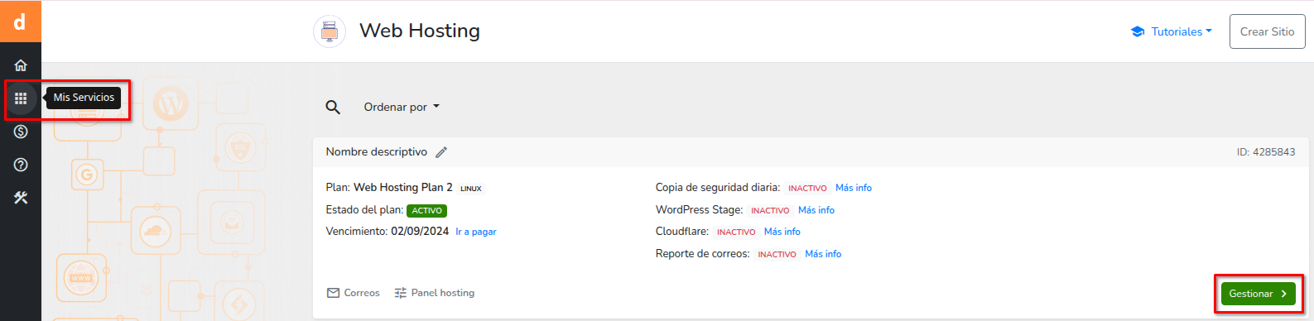Click the 'Web Hosting' page title
This screenshot has width=1314, height=321.
point(420,31)
